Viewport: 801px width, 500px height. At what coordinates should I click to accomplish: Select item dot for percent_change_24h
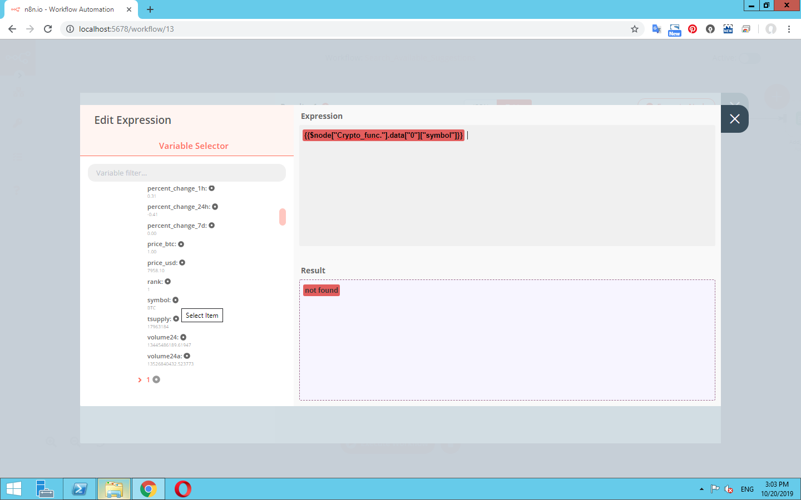pyautogui.click(x=215, y=207)
